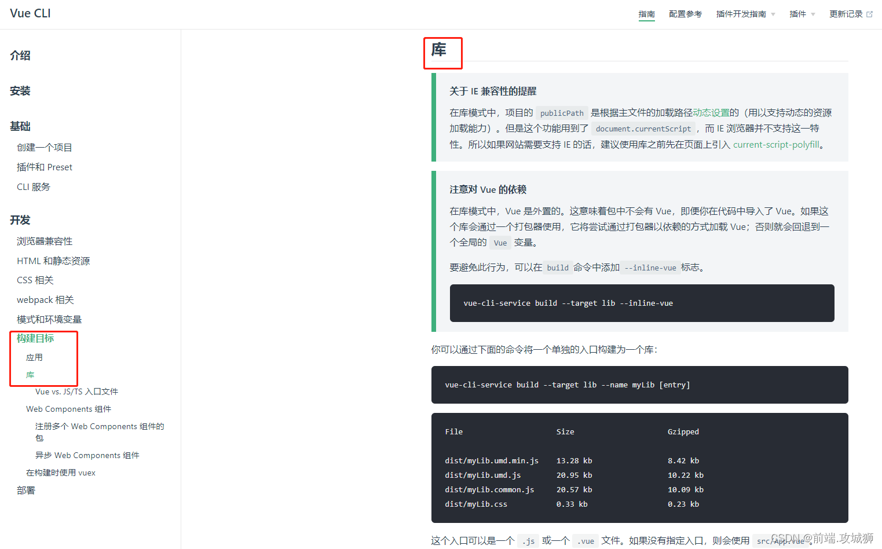Open the 介绍 sidebar section

click(20, 56)
